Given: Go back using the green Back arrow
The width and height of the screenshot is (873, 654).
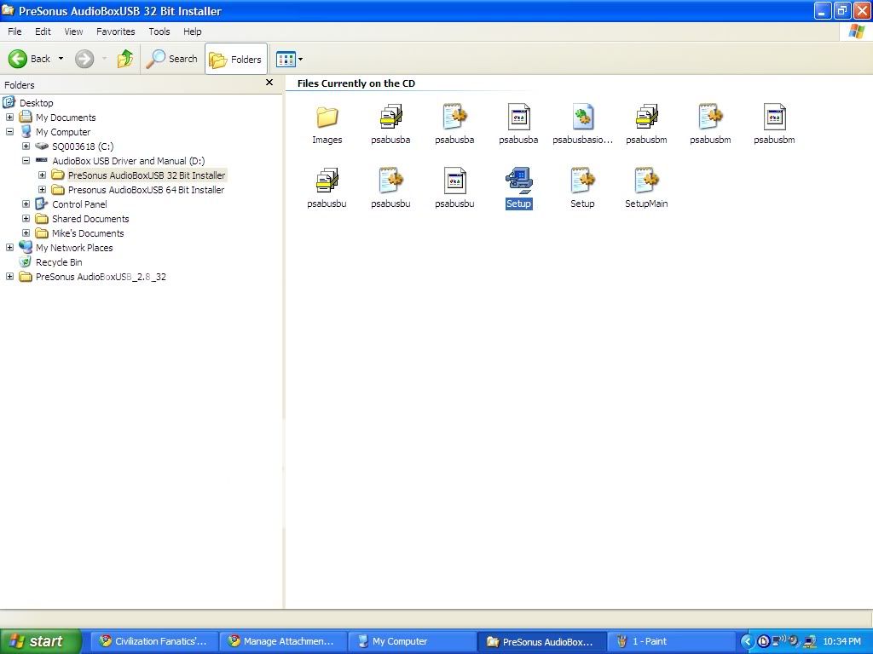Looking at the screenshot, I should click(29, 59).
